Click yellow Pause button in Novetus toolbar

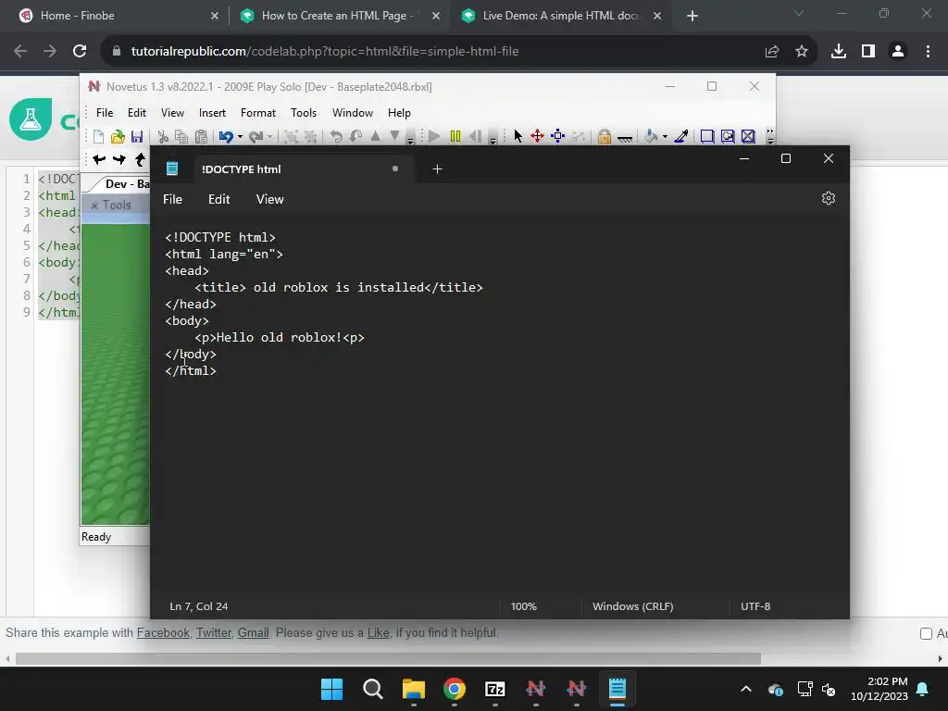click(x=455, y=136)
